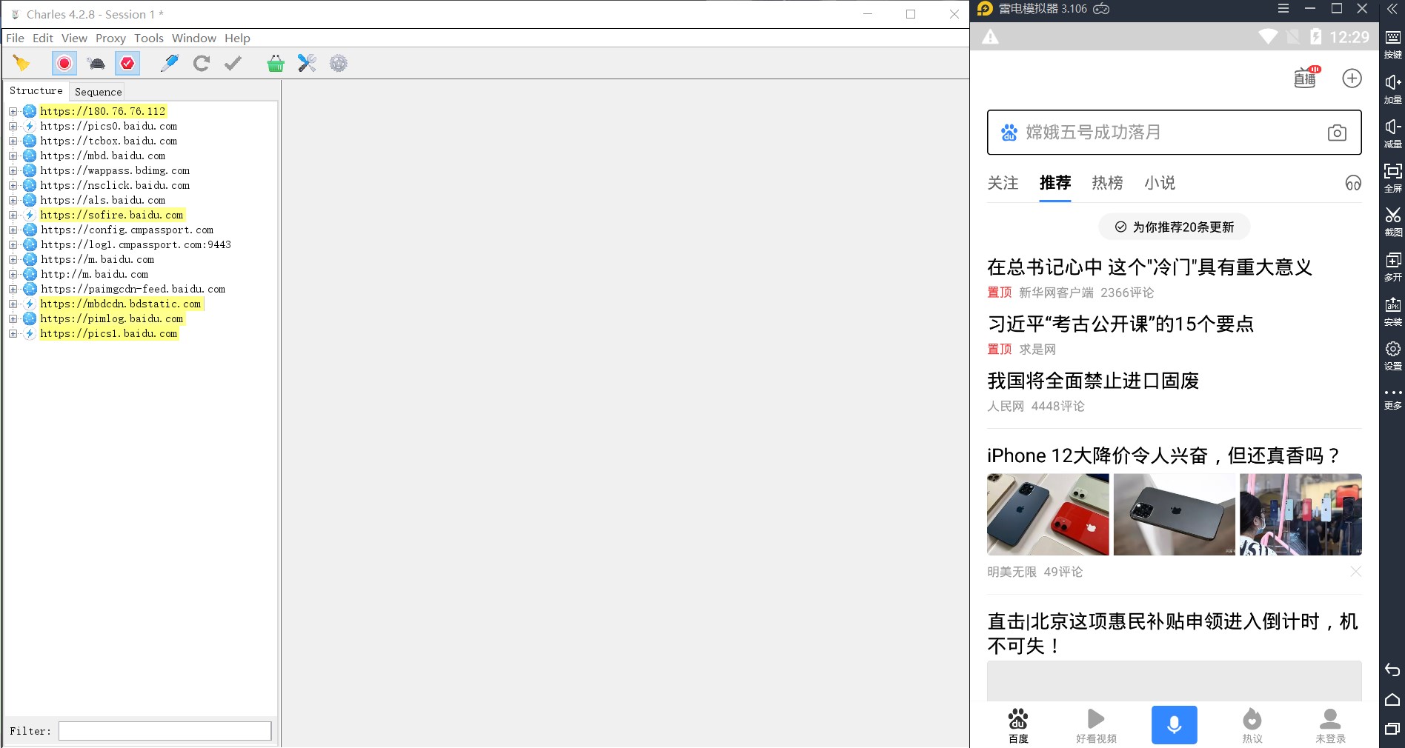Open the Proxy menu

[x=110, y=38]
